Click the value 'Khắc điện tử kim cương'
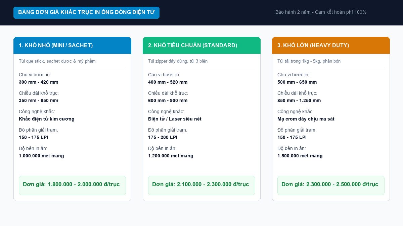Screen dimensions: 403x226 [47, 119]
